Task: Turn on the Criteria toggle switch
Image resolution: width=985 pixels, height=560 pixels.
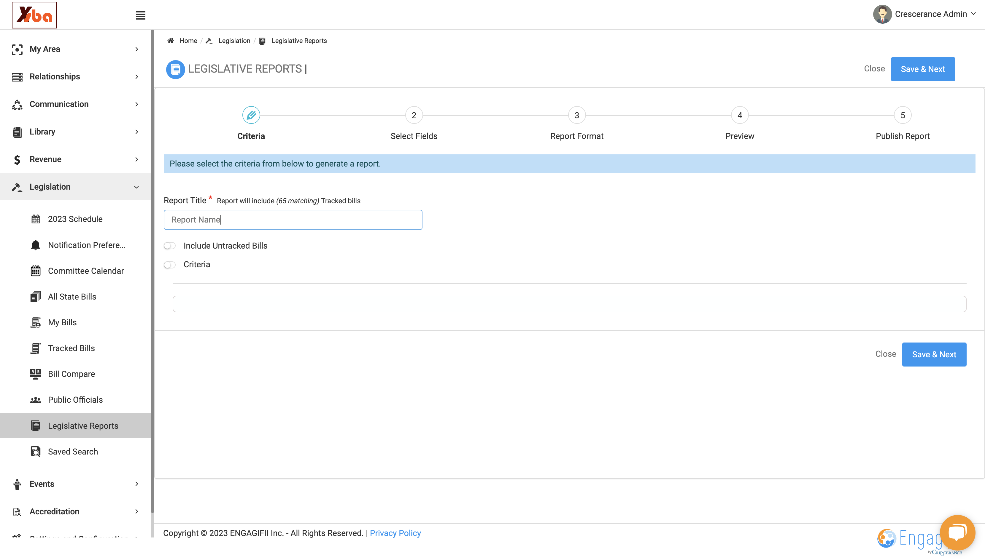Action: point(169,265)
